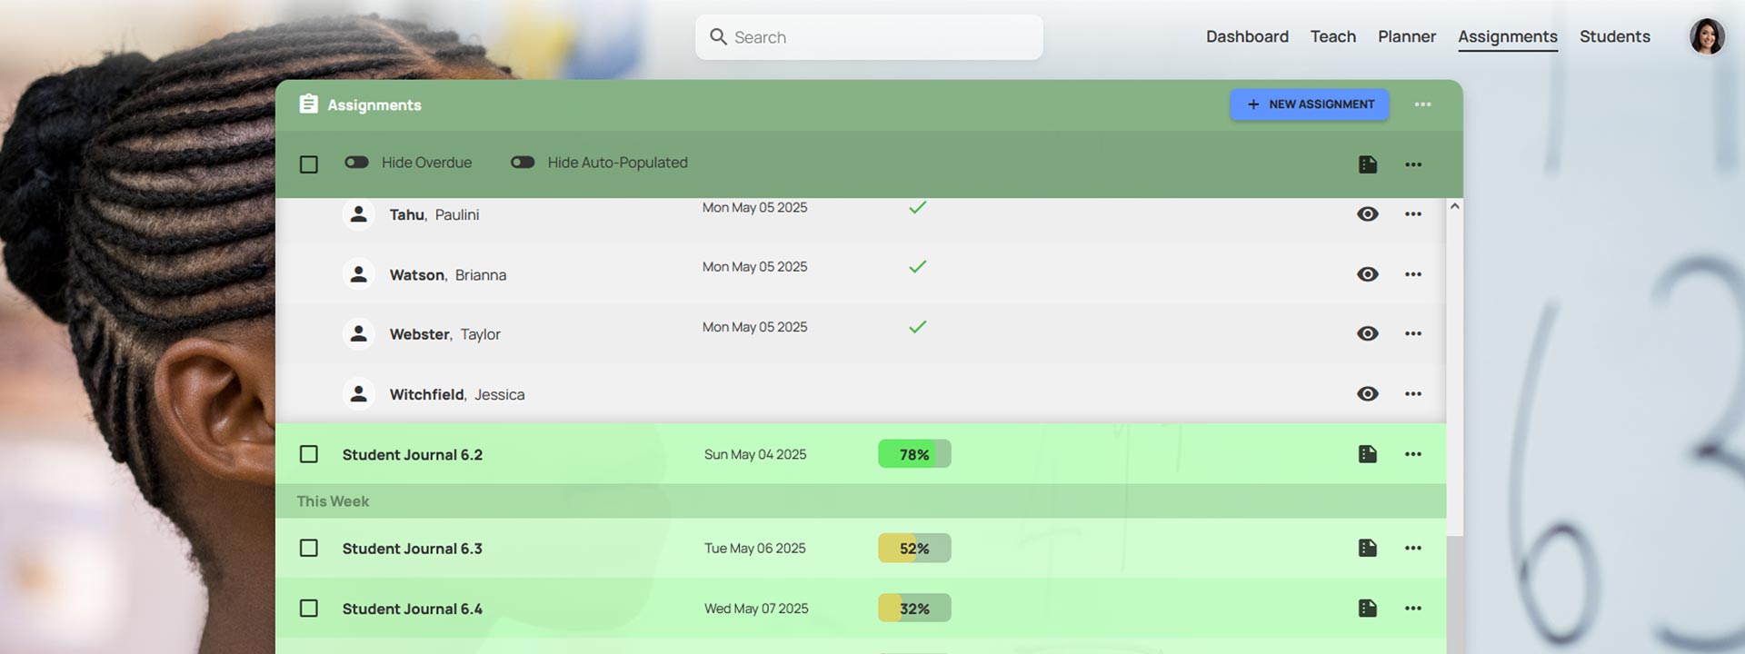Open more options for Webster, Taylor
The image size is (1745, 654).
point(1412,333)
